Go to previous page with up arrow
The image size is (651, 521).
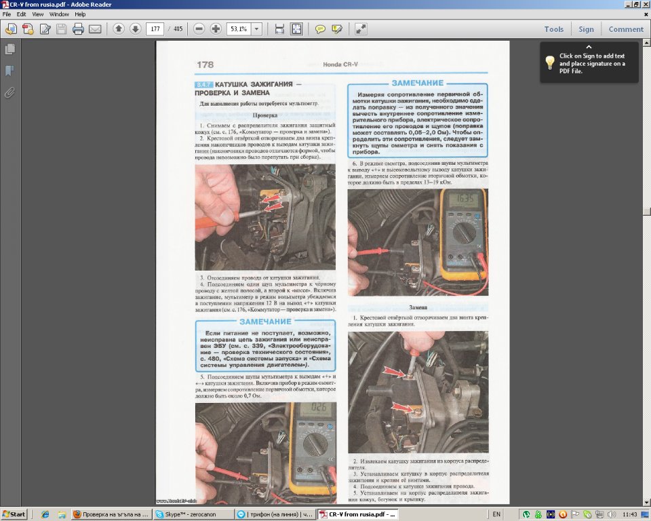click(119, 29)
